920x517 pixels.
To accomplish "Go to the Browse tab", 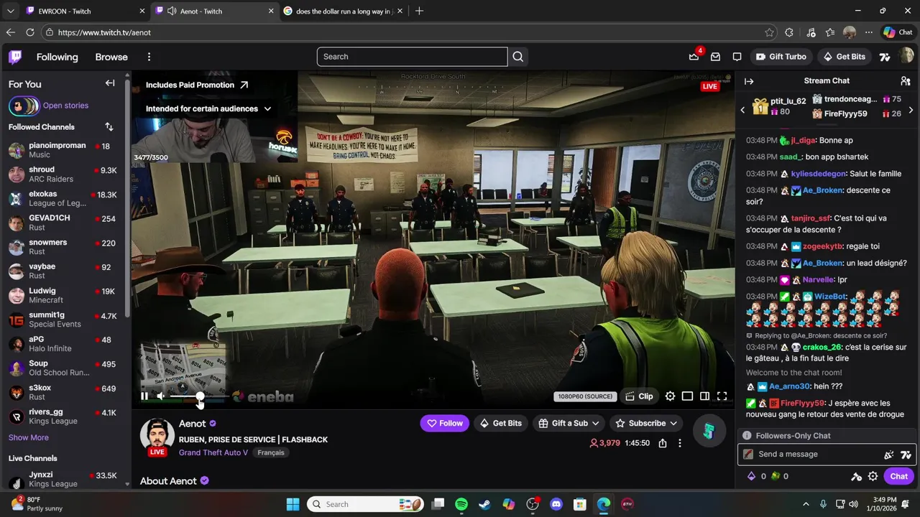I will [111, 57].
